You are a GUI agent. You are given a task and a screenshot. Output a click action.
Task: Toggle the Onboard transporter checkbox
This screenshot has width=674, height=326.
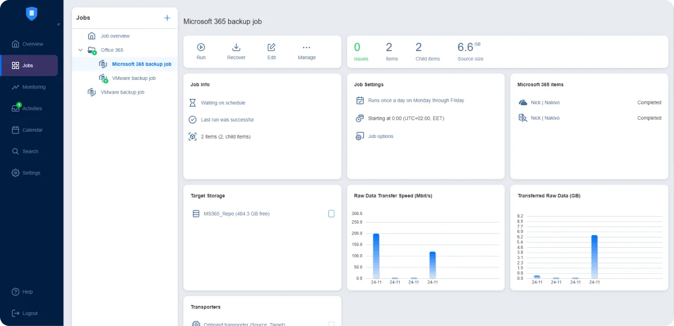coord(331,324)
